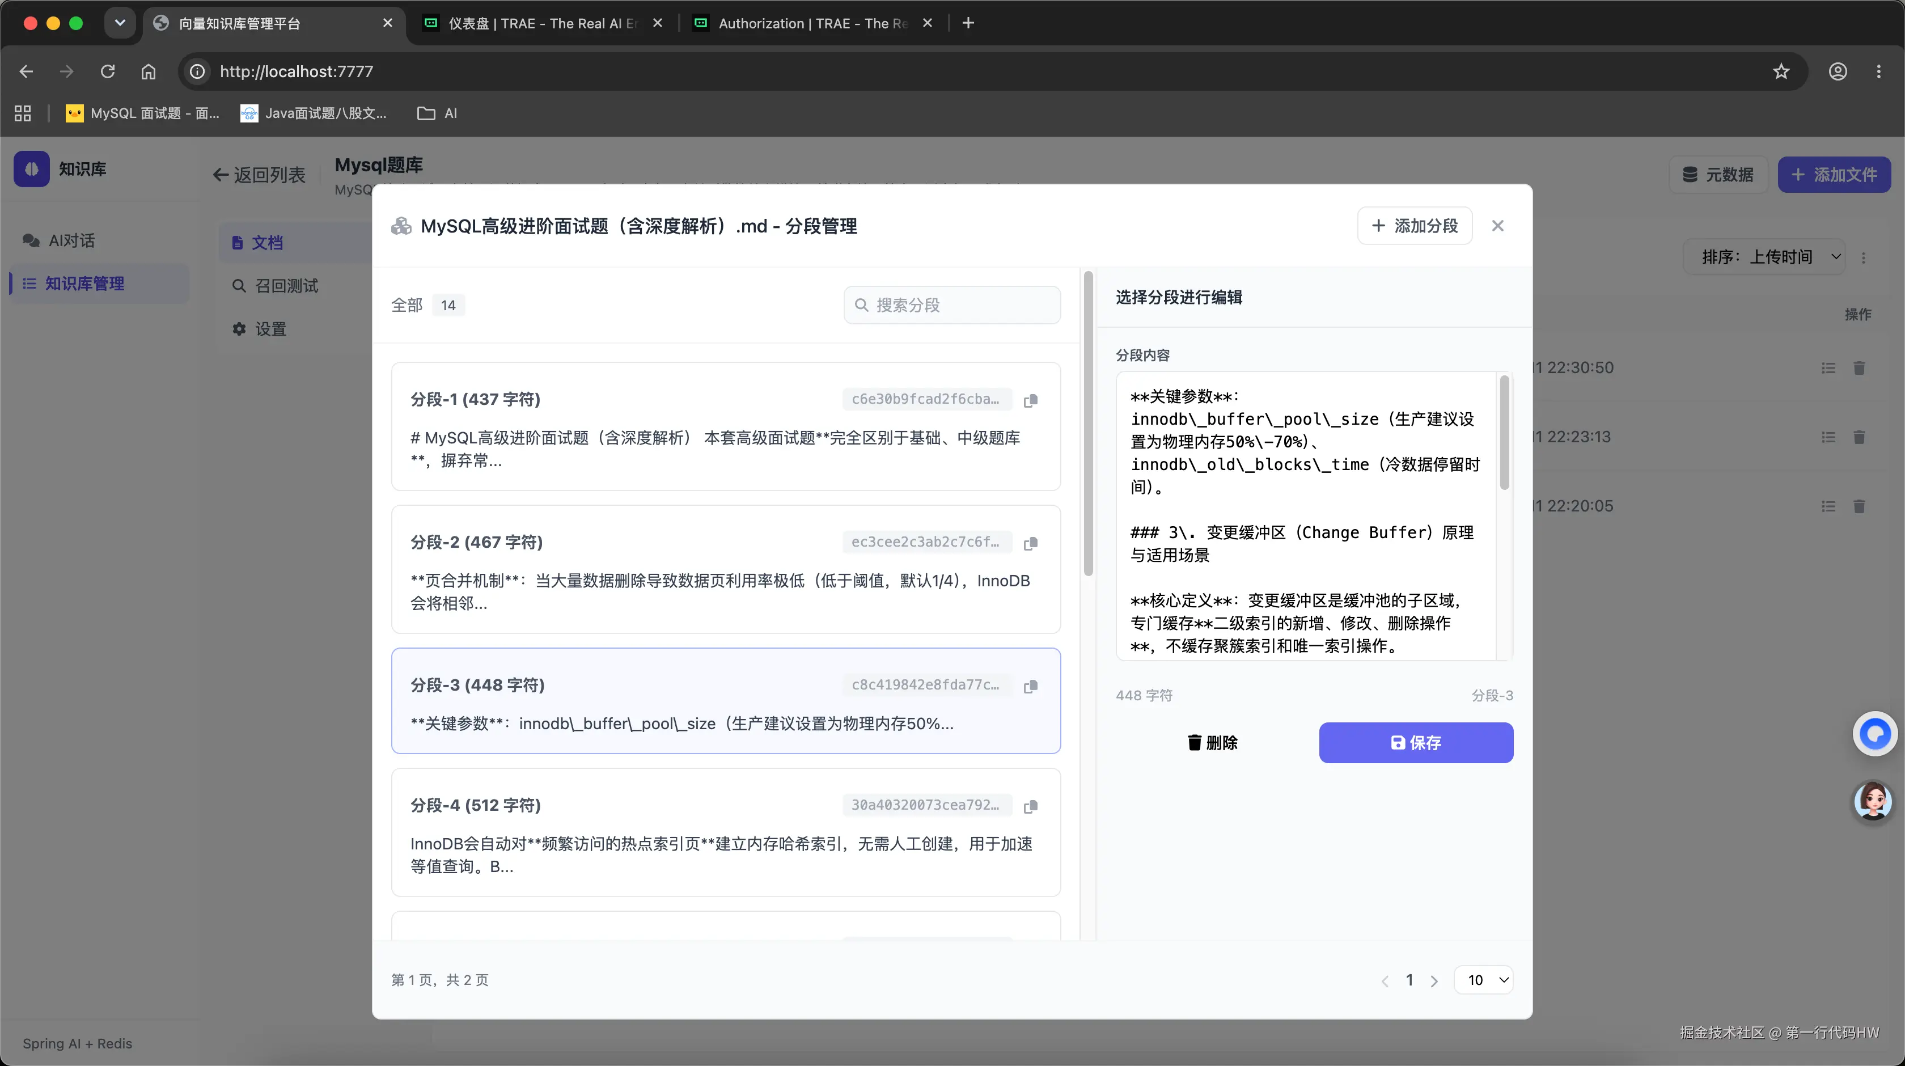Open the AI bookmarks folder
This screenshot has width=1905, height=1066.
tap(437, 113)
